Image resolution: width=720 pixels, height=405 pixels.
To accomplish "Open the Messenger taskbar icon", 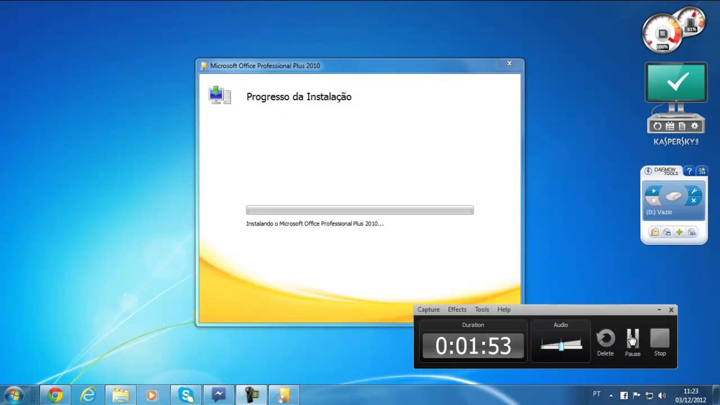I will click(x=219, y=395).
